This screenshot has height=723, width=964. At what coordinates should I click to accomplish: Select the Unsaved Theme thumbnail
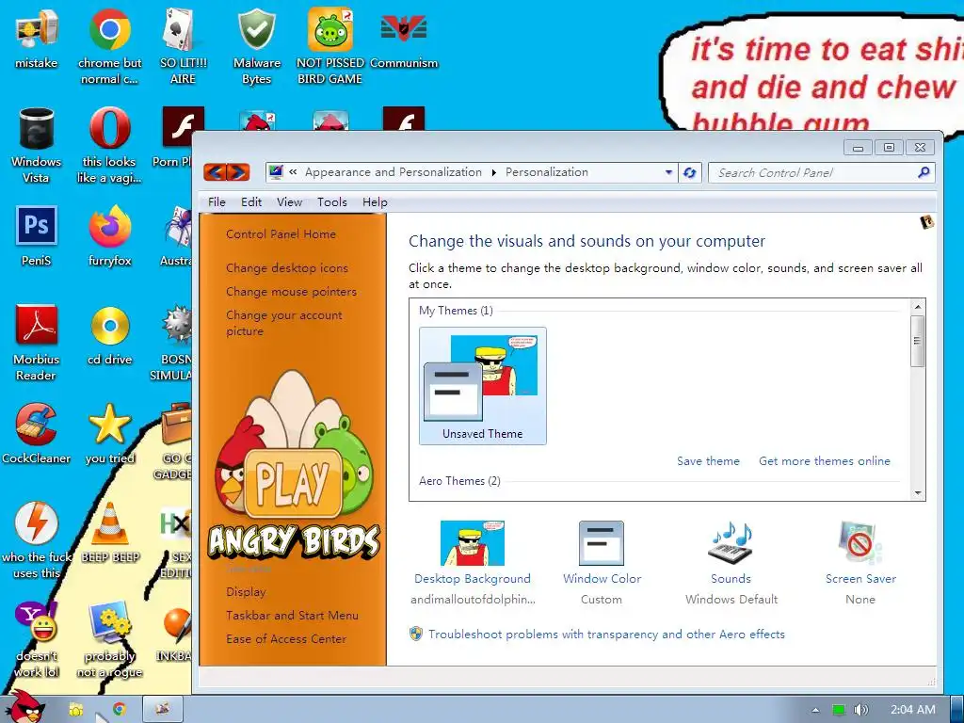pyautogui.click(x=483, y=385)
